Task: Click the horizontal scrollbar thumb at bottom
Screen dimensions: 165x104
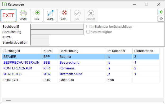Action: (8, 100)
